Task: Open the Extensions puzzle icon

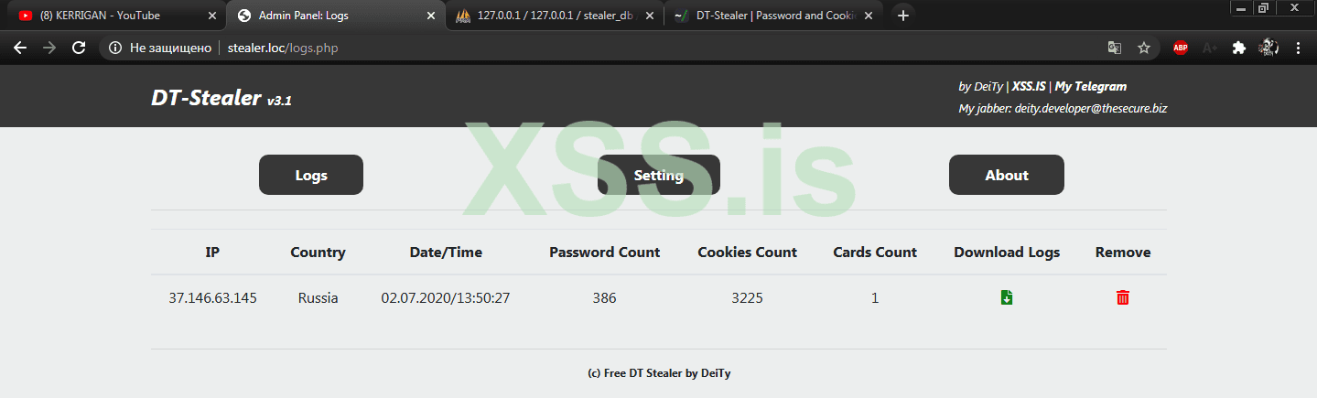Action: pos(1239,48)
